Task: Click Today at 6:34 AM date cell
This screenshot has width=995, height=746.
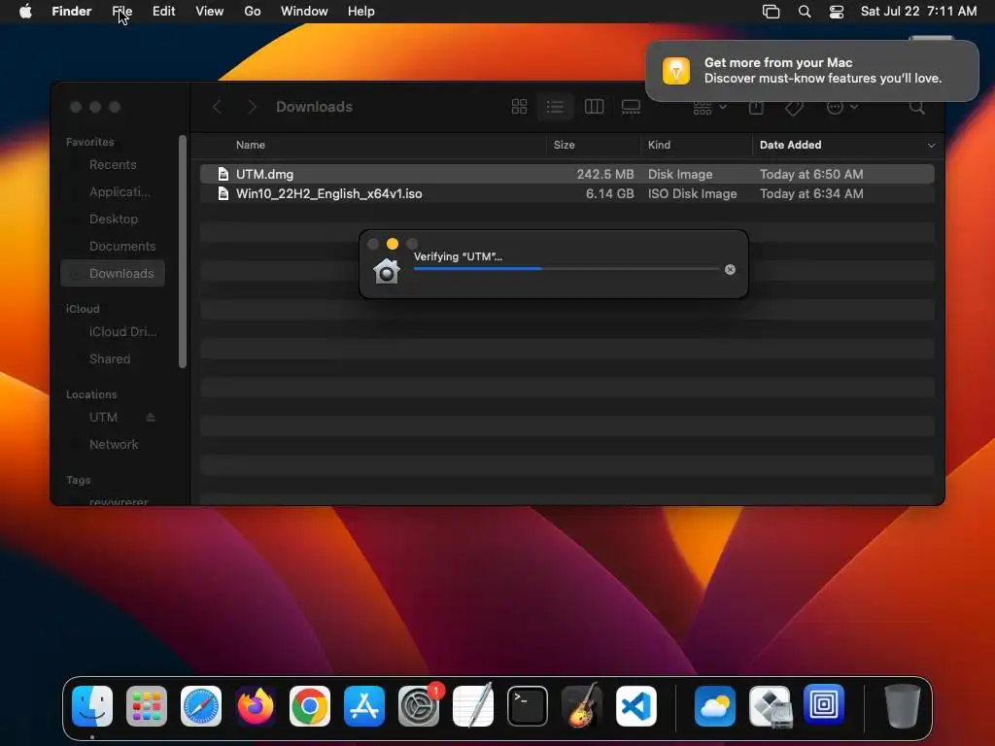Action: (x=811, y=194)
